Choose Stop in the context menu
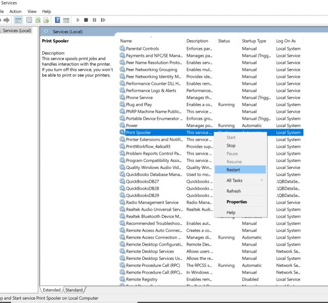The height and width of the screenshot is (303, 328). [x=241, y=145]
